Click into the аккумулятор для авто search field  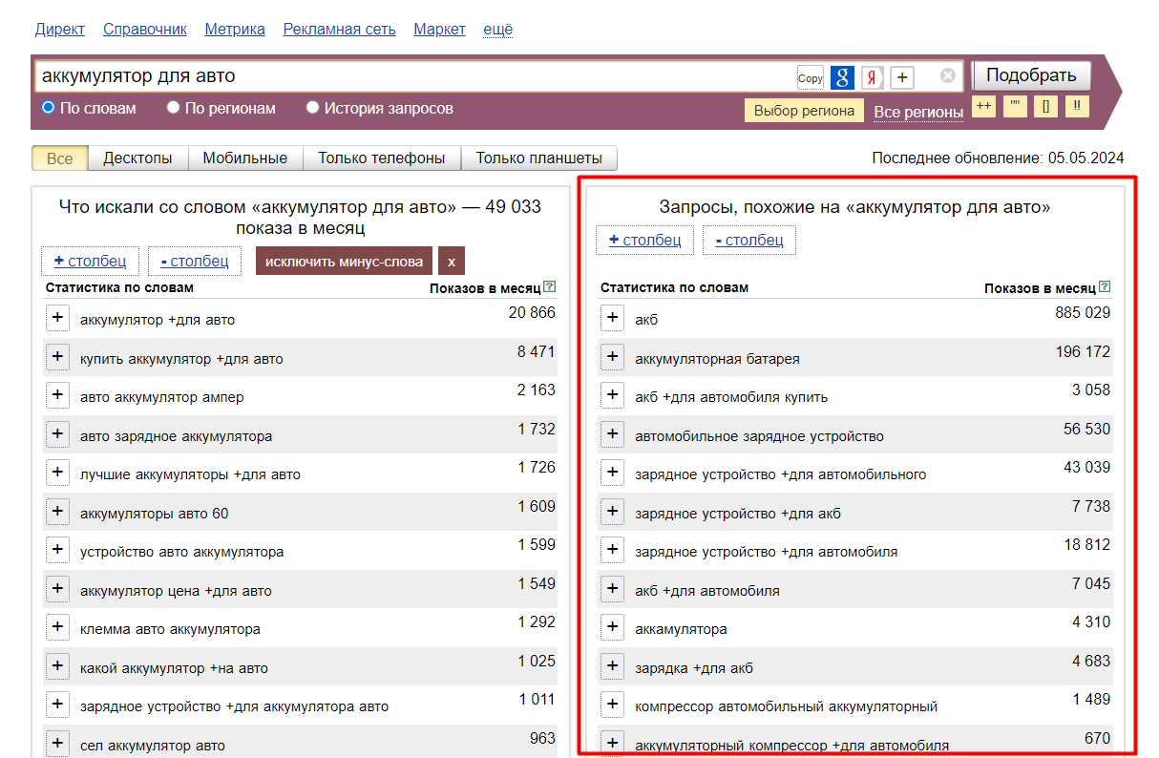click(x=415, y=76)
